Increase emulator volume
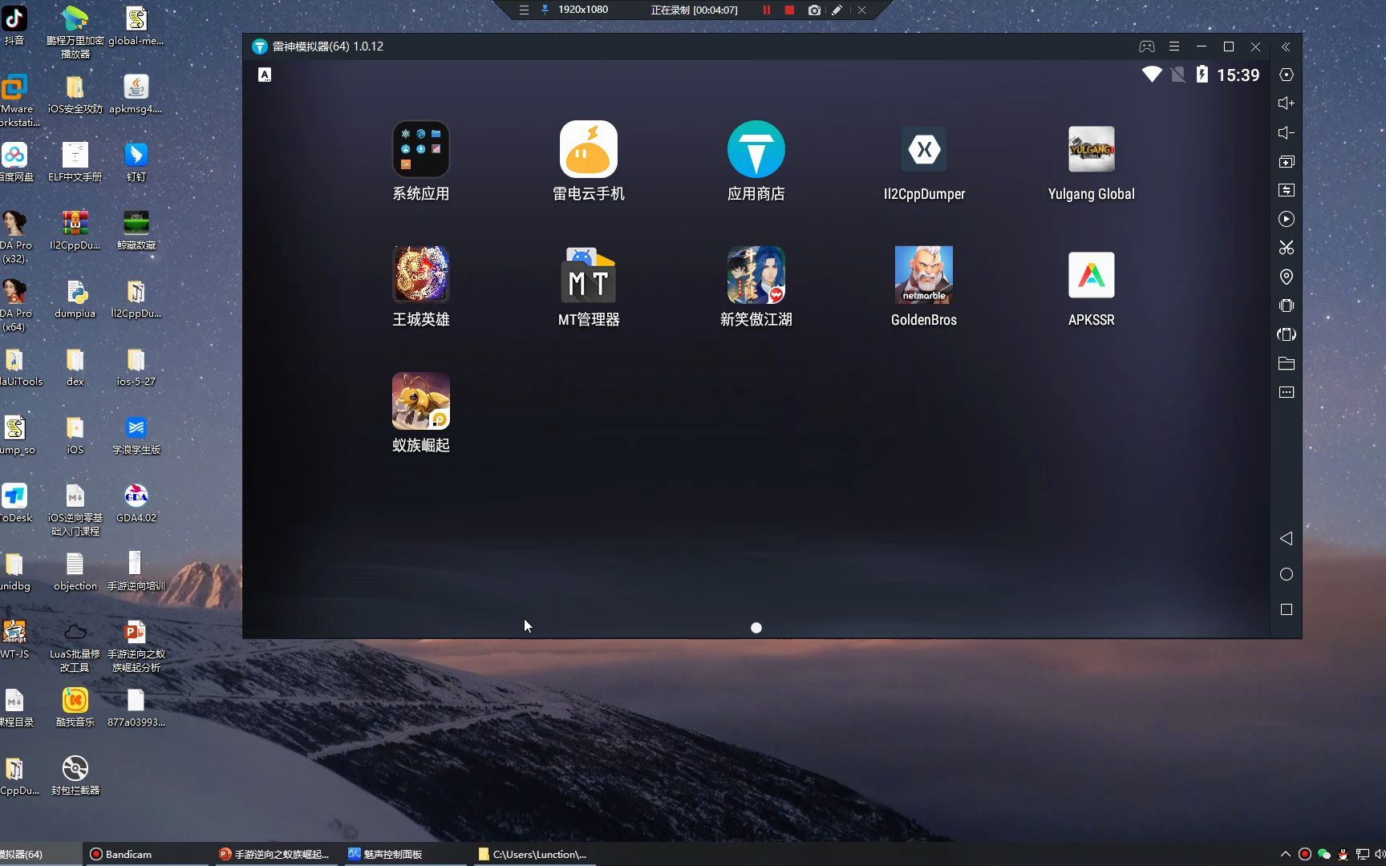This screenshot has height=866, width=1386. [x=1287, y=103]
